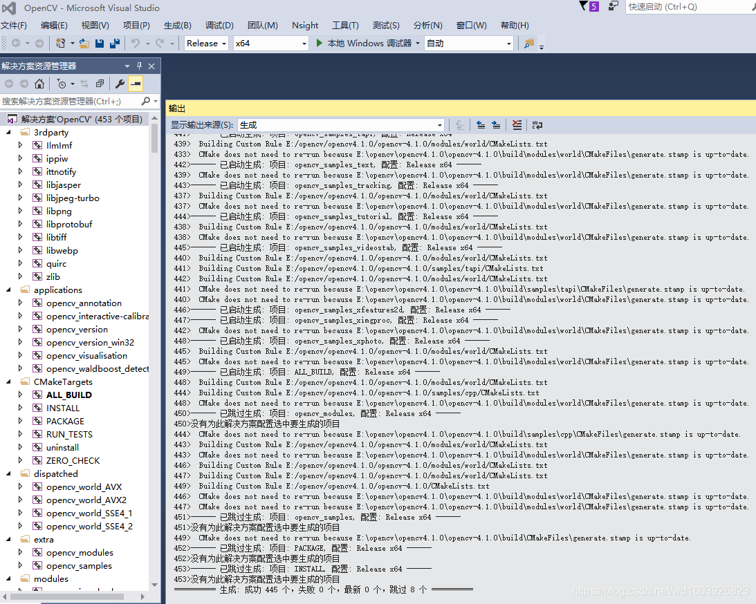
Task: Open the Solution Explorer window options arrow
Action: pos(127,66)
